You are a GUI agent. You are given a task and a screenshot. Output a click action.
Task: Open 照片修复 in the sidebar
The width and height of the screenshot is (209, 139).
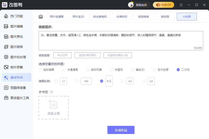[x=16, y=67]
